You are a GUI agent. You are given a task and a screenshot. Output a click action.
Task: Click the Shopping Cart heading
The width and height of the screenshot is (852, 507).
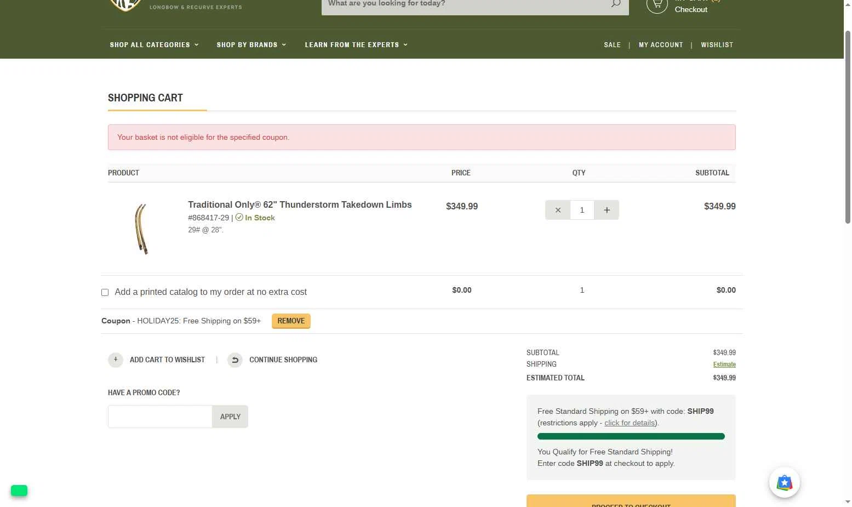point(145,98)
